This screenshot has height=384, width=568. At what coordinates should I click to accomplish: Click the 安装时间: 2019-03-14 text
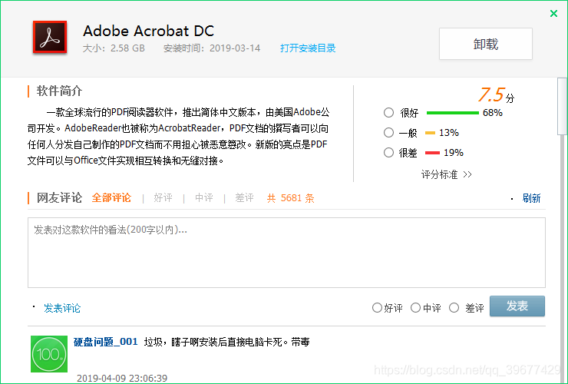[212, 48]
